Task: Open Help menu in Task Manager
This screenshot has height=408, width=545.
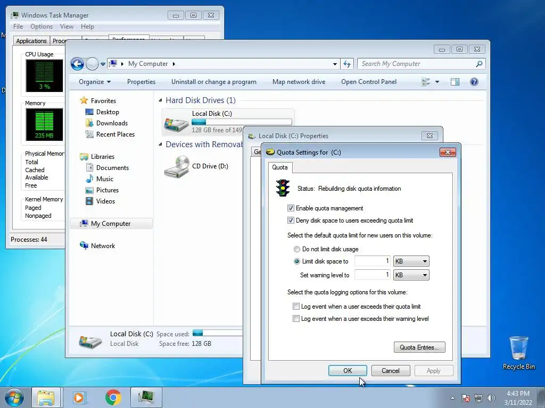Action: tap(87, 27)
